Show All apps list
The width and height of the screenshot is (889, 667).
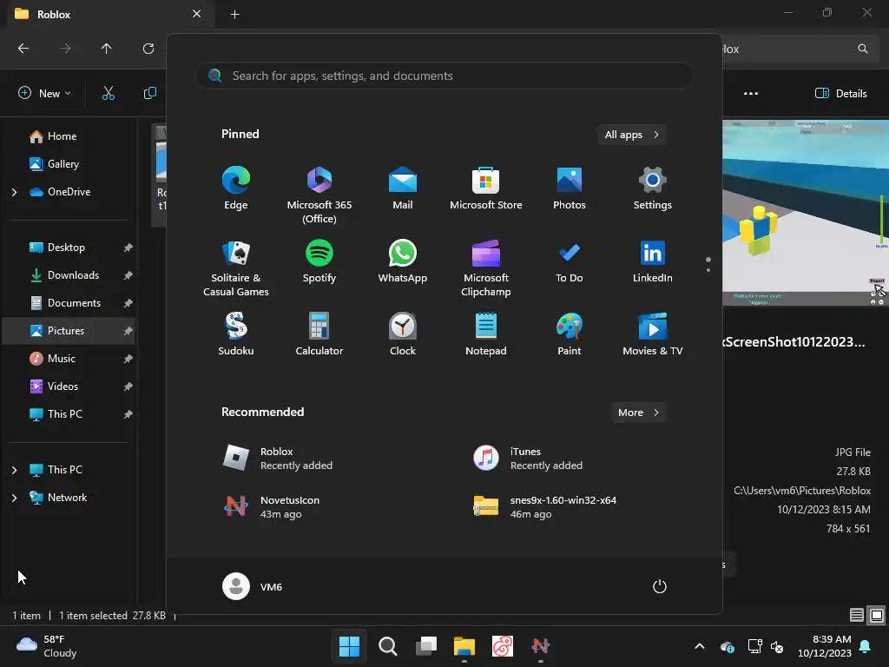[632, 135]
